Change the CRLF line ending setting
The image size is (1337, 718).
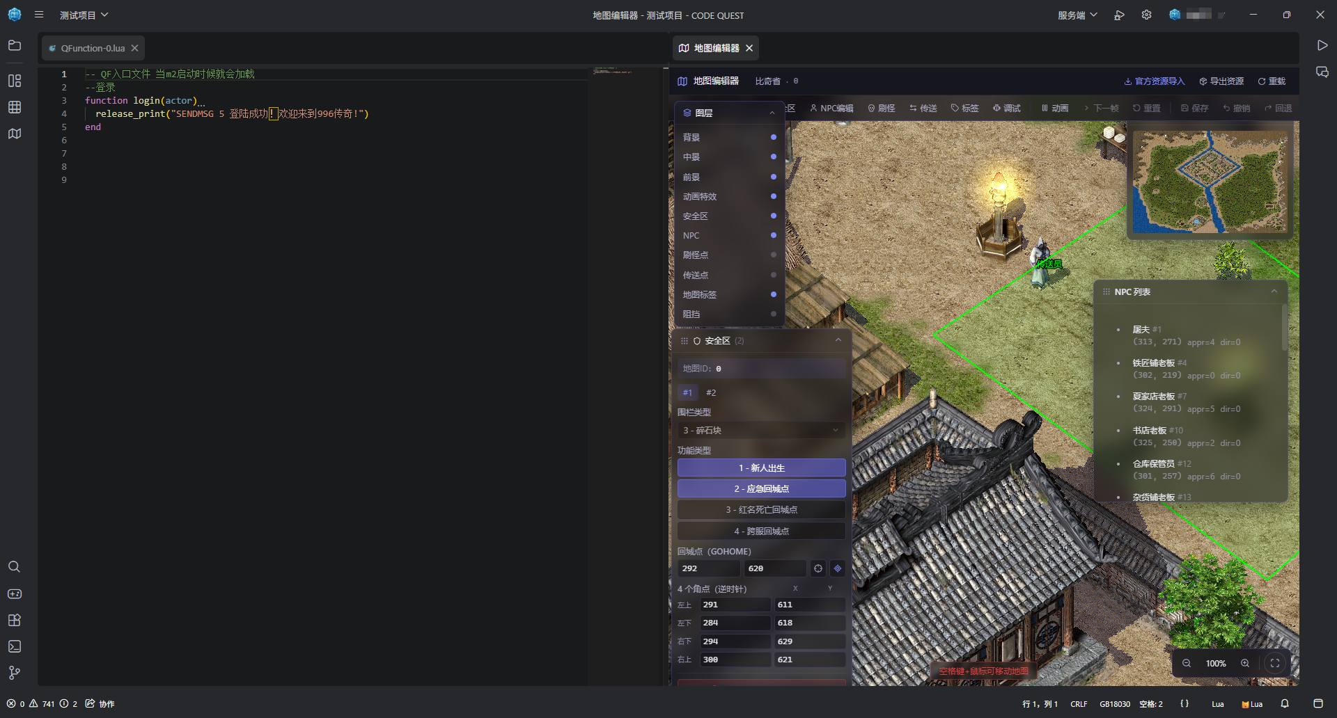click(1079, 704)
